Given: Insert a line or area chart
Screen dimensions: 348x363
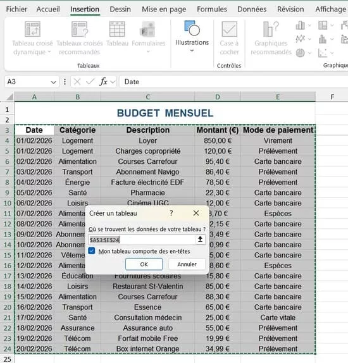Looking at the screenshot, I should [301, 39].
